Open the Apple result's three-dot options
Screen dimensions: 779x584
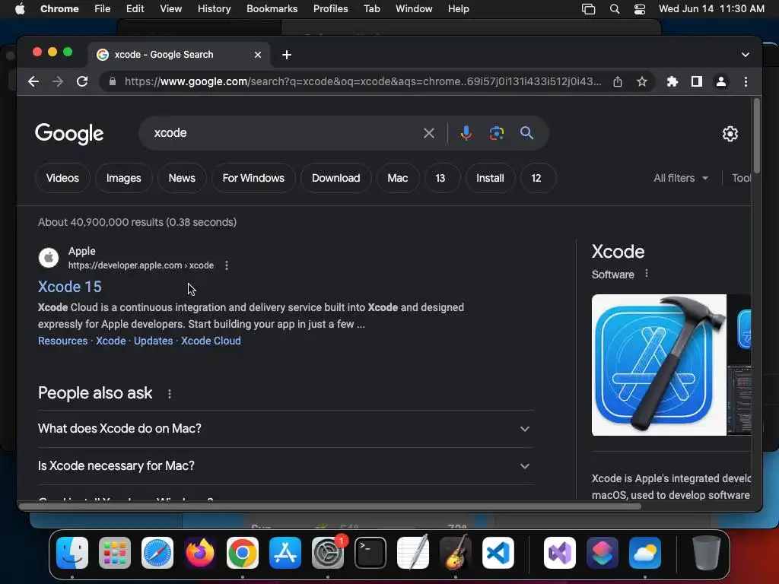(227, 265)
